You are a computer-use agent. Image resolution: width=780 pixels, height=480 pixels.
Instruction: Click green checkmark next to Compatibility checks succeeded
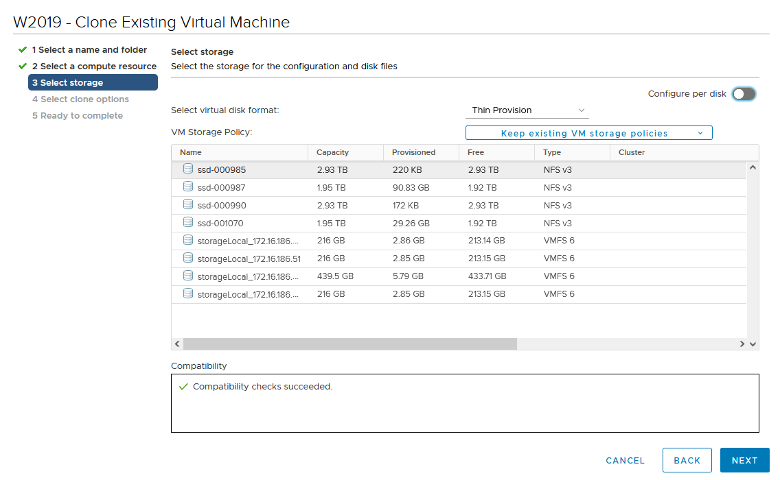pyautogui.click(x=183, y=387)
